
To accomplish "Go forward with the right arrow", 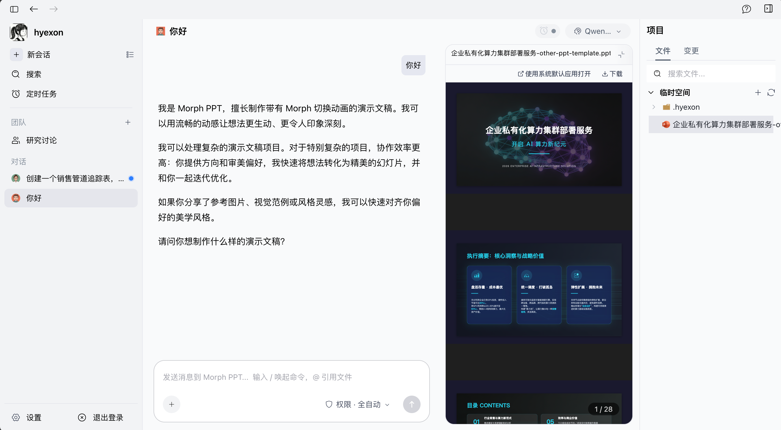I will click(54, 9).
